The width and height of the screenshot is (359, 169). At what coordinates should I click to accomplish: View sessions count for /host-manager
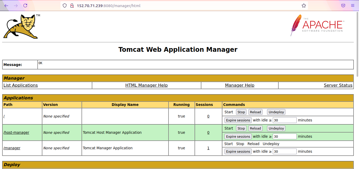[208, 132]
